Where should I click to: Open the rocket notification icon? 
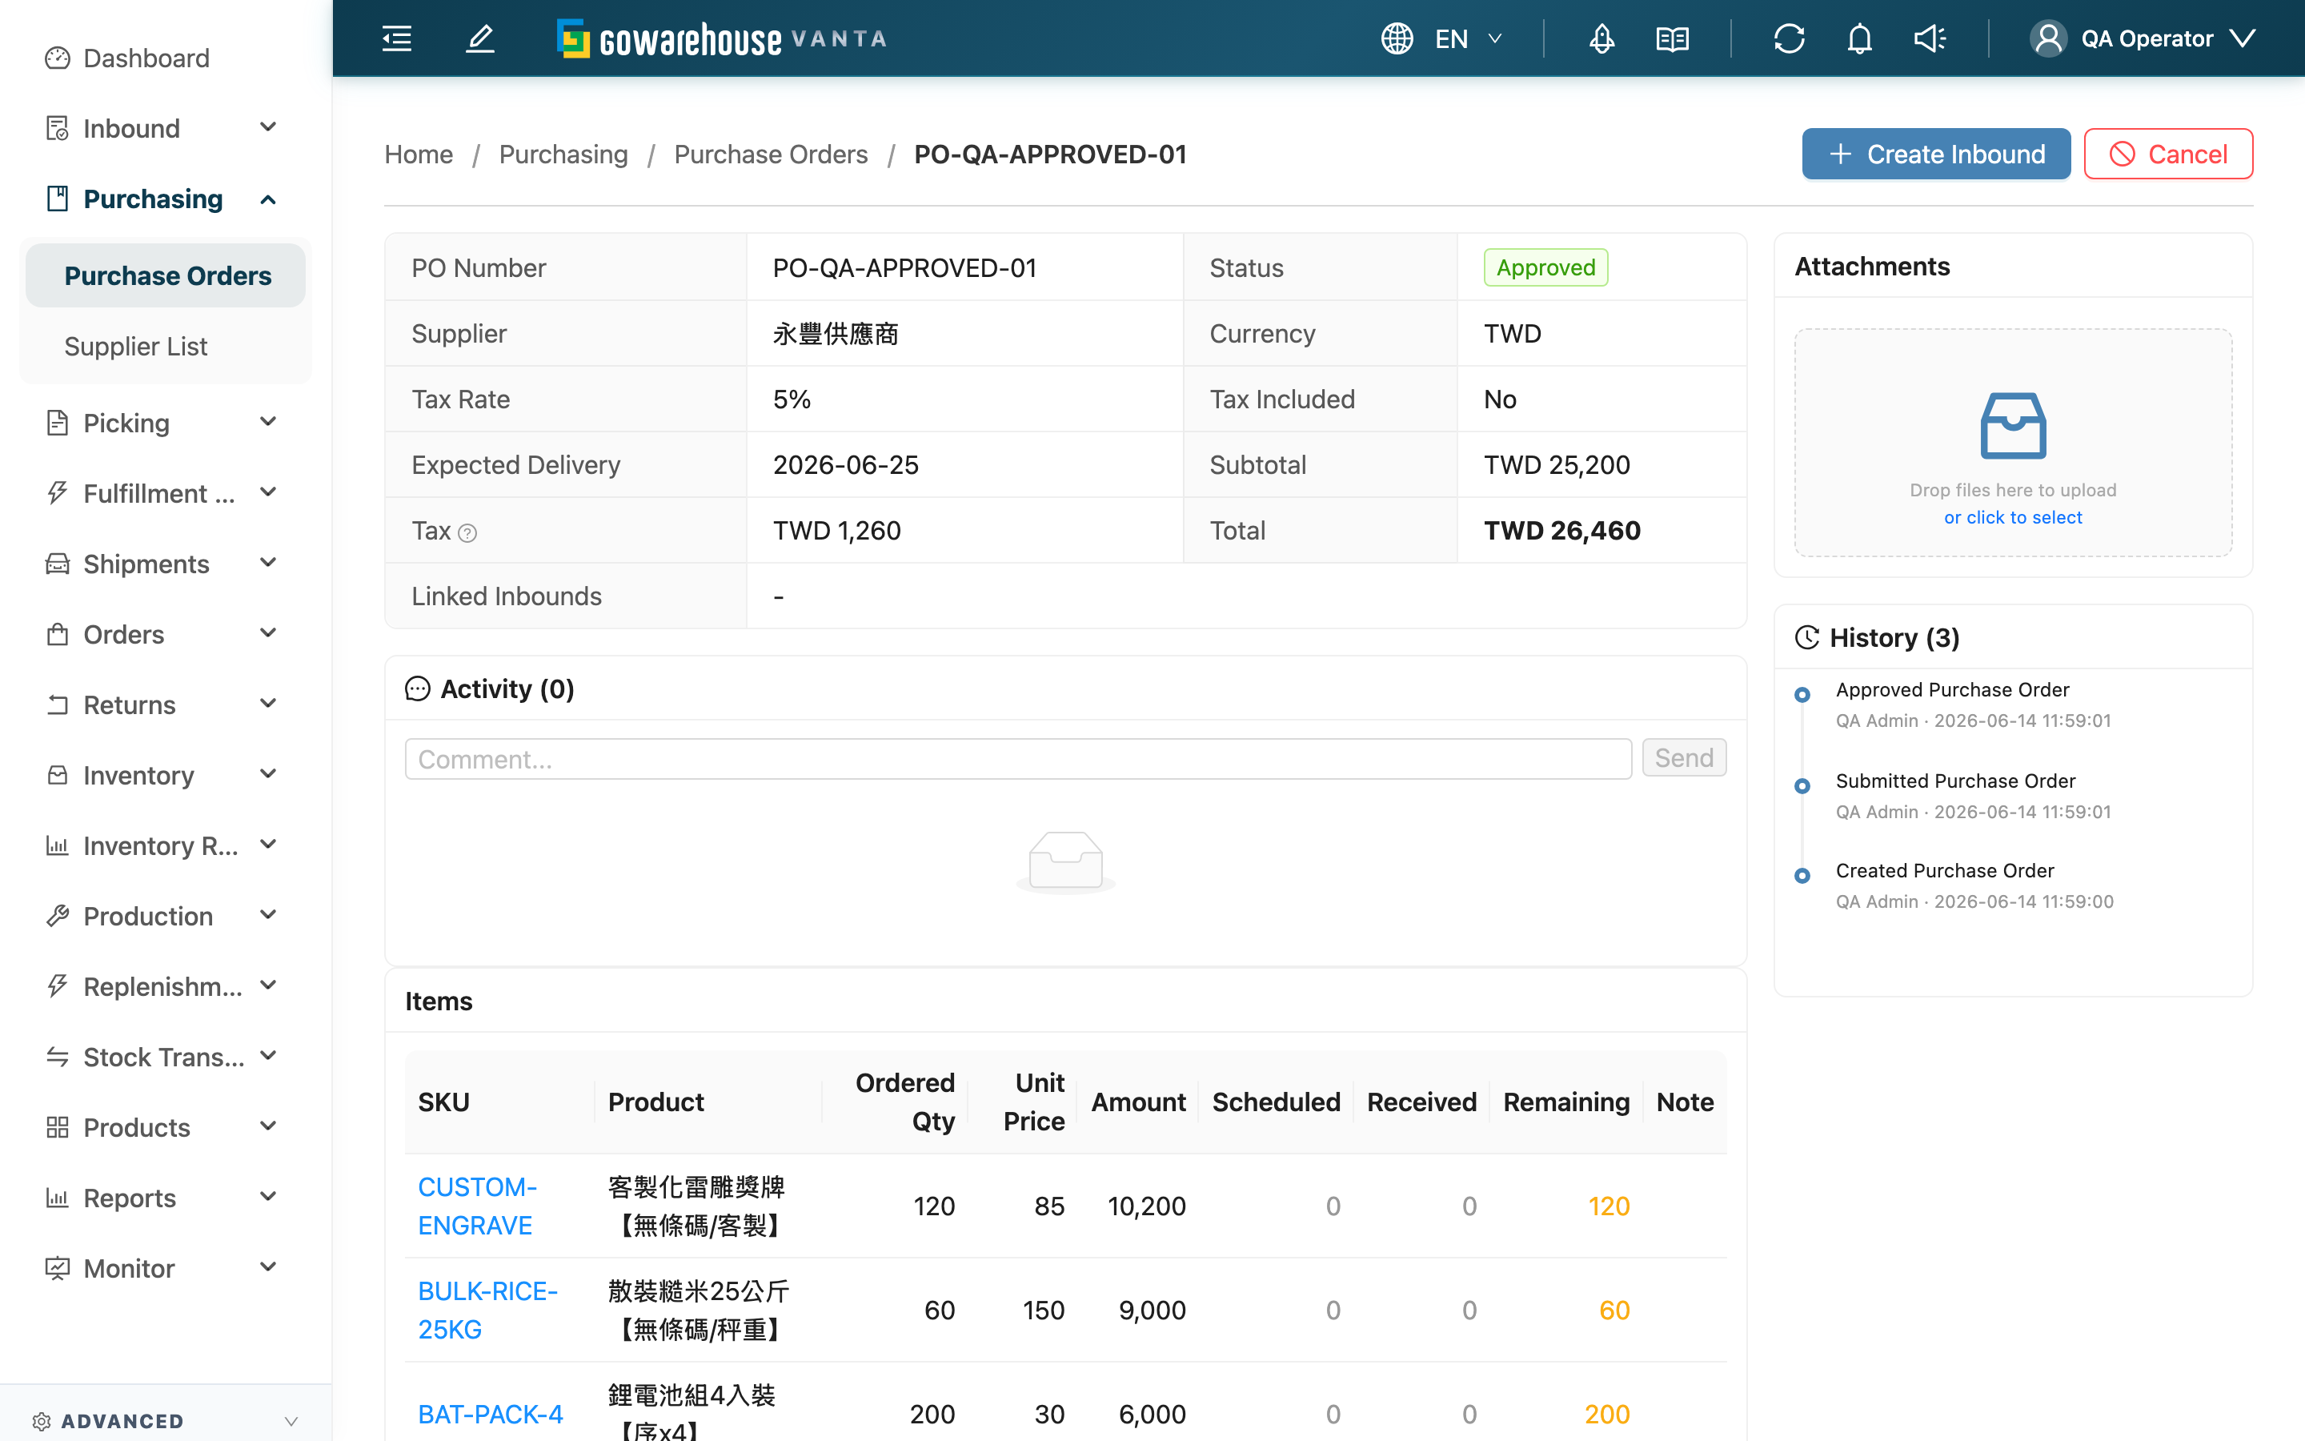tap(1602, 39)
